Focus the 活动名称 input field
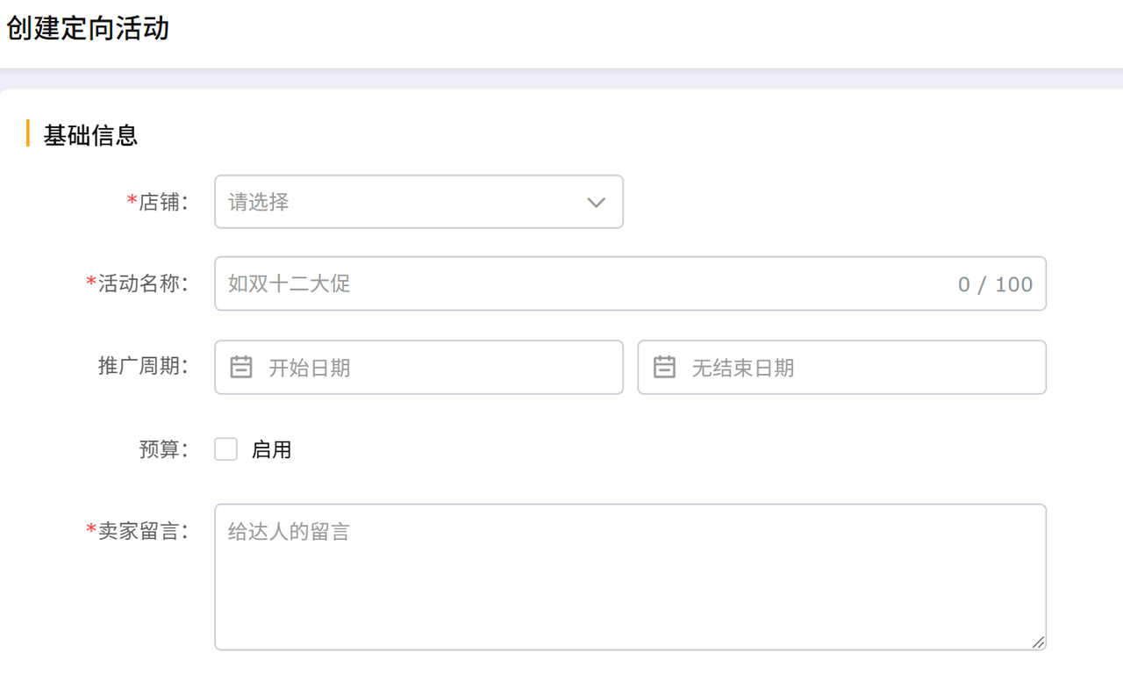This screenshot has width=1123, height=681. [x=630, y=283]
